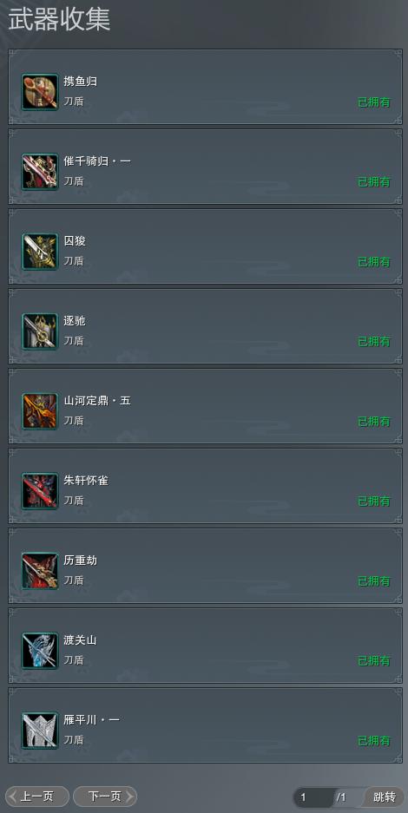Click the 已拥有 label on 渡关山 row
Image resolution: width=408 pixels, height=813 pixels.
[x=374, y=661]
